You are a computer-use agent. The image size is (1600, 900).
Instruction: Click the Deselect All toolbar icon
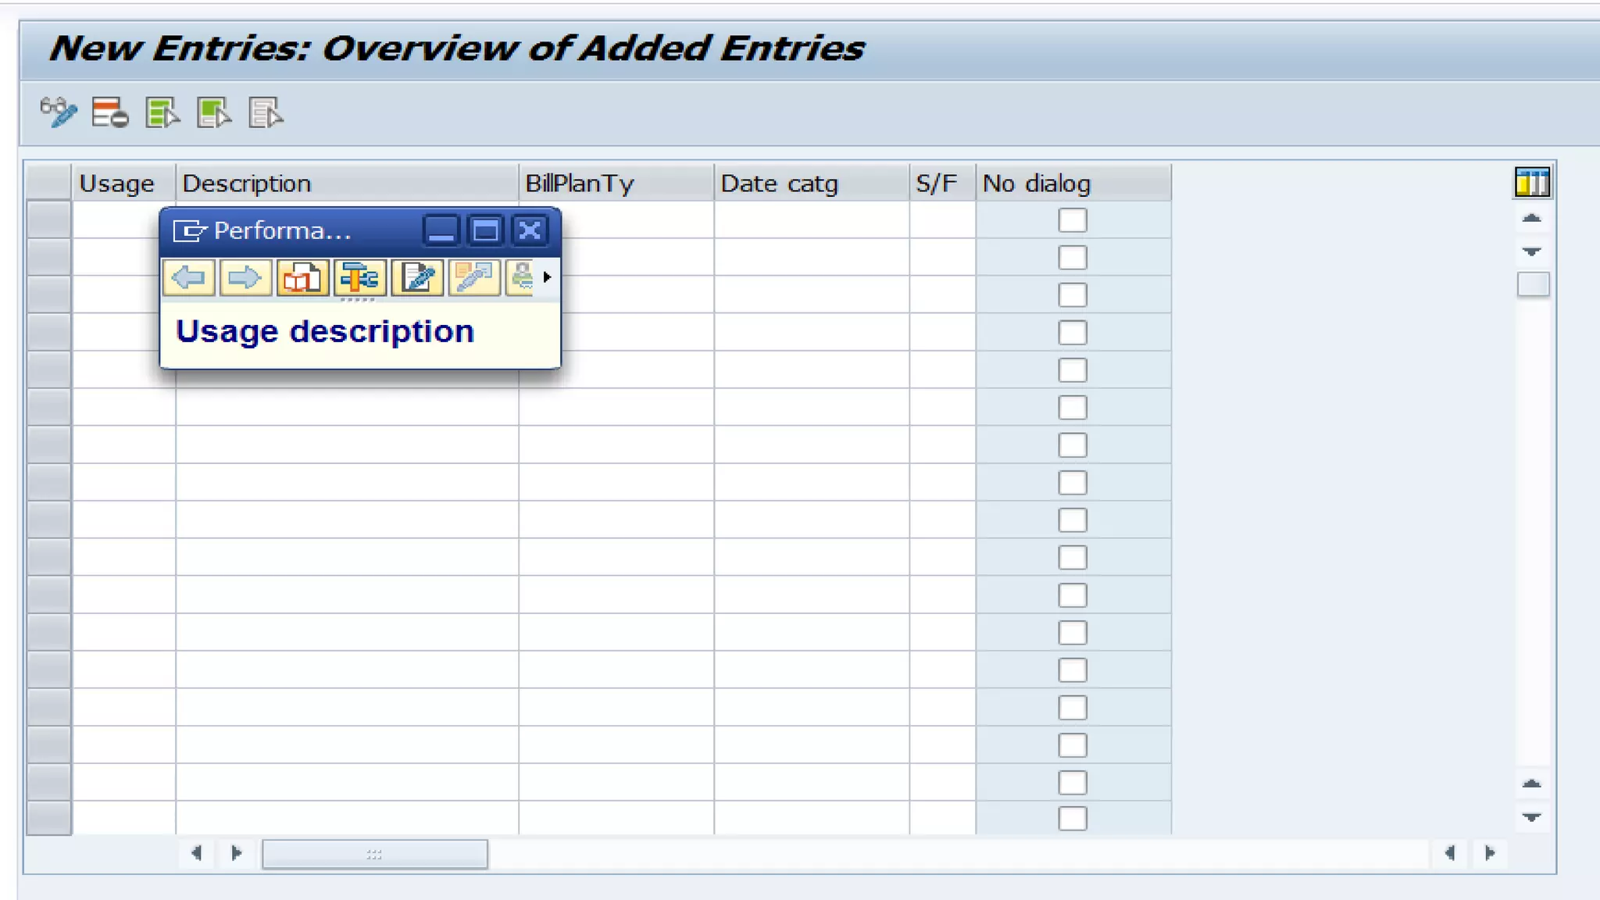266,112
